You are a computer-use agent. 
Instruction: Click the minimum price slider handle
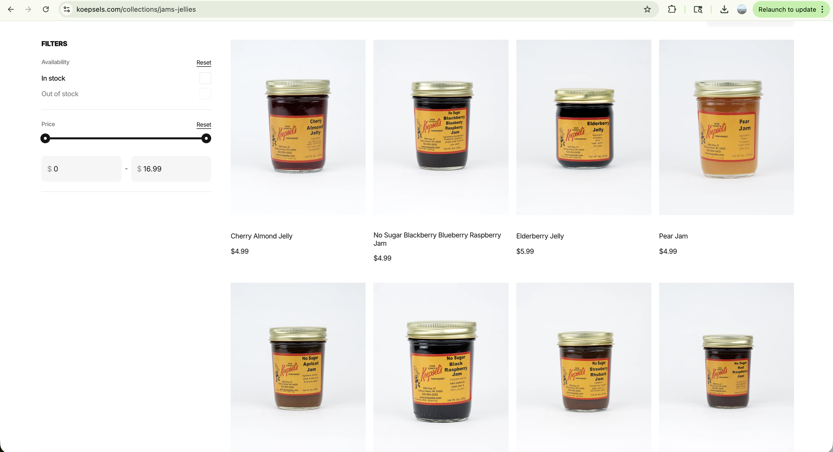[45, 138]
